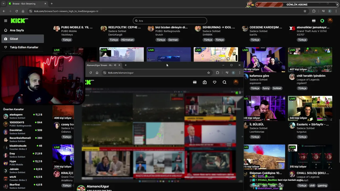This screenshot has width=340, height=191.
Task: Open Ana Sayfa in the sidebar
Action: [22, 30]
